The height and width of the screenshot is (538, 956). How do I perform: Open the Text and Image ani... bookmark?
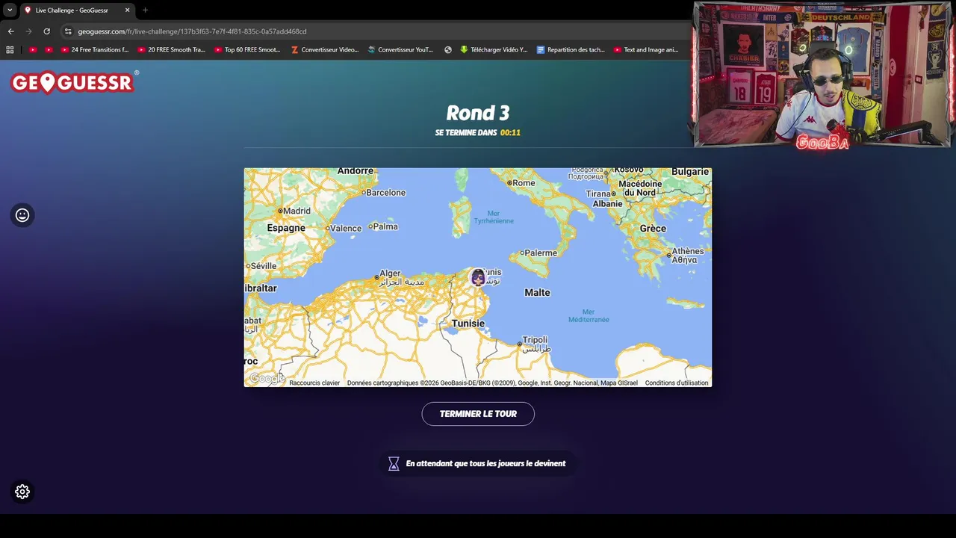coord(646,50)
